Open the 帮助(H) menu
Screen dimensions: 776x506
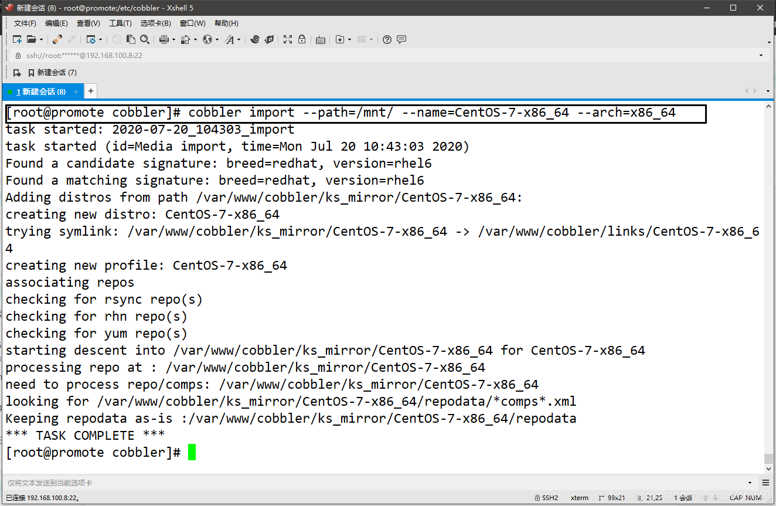click(226, 23)
